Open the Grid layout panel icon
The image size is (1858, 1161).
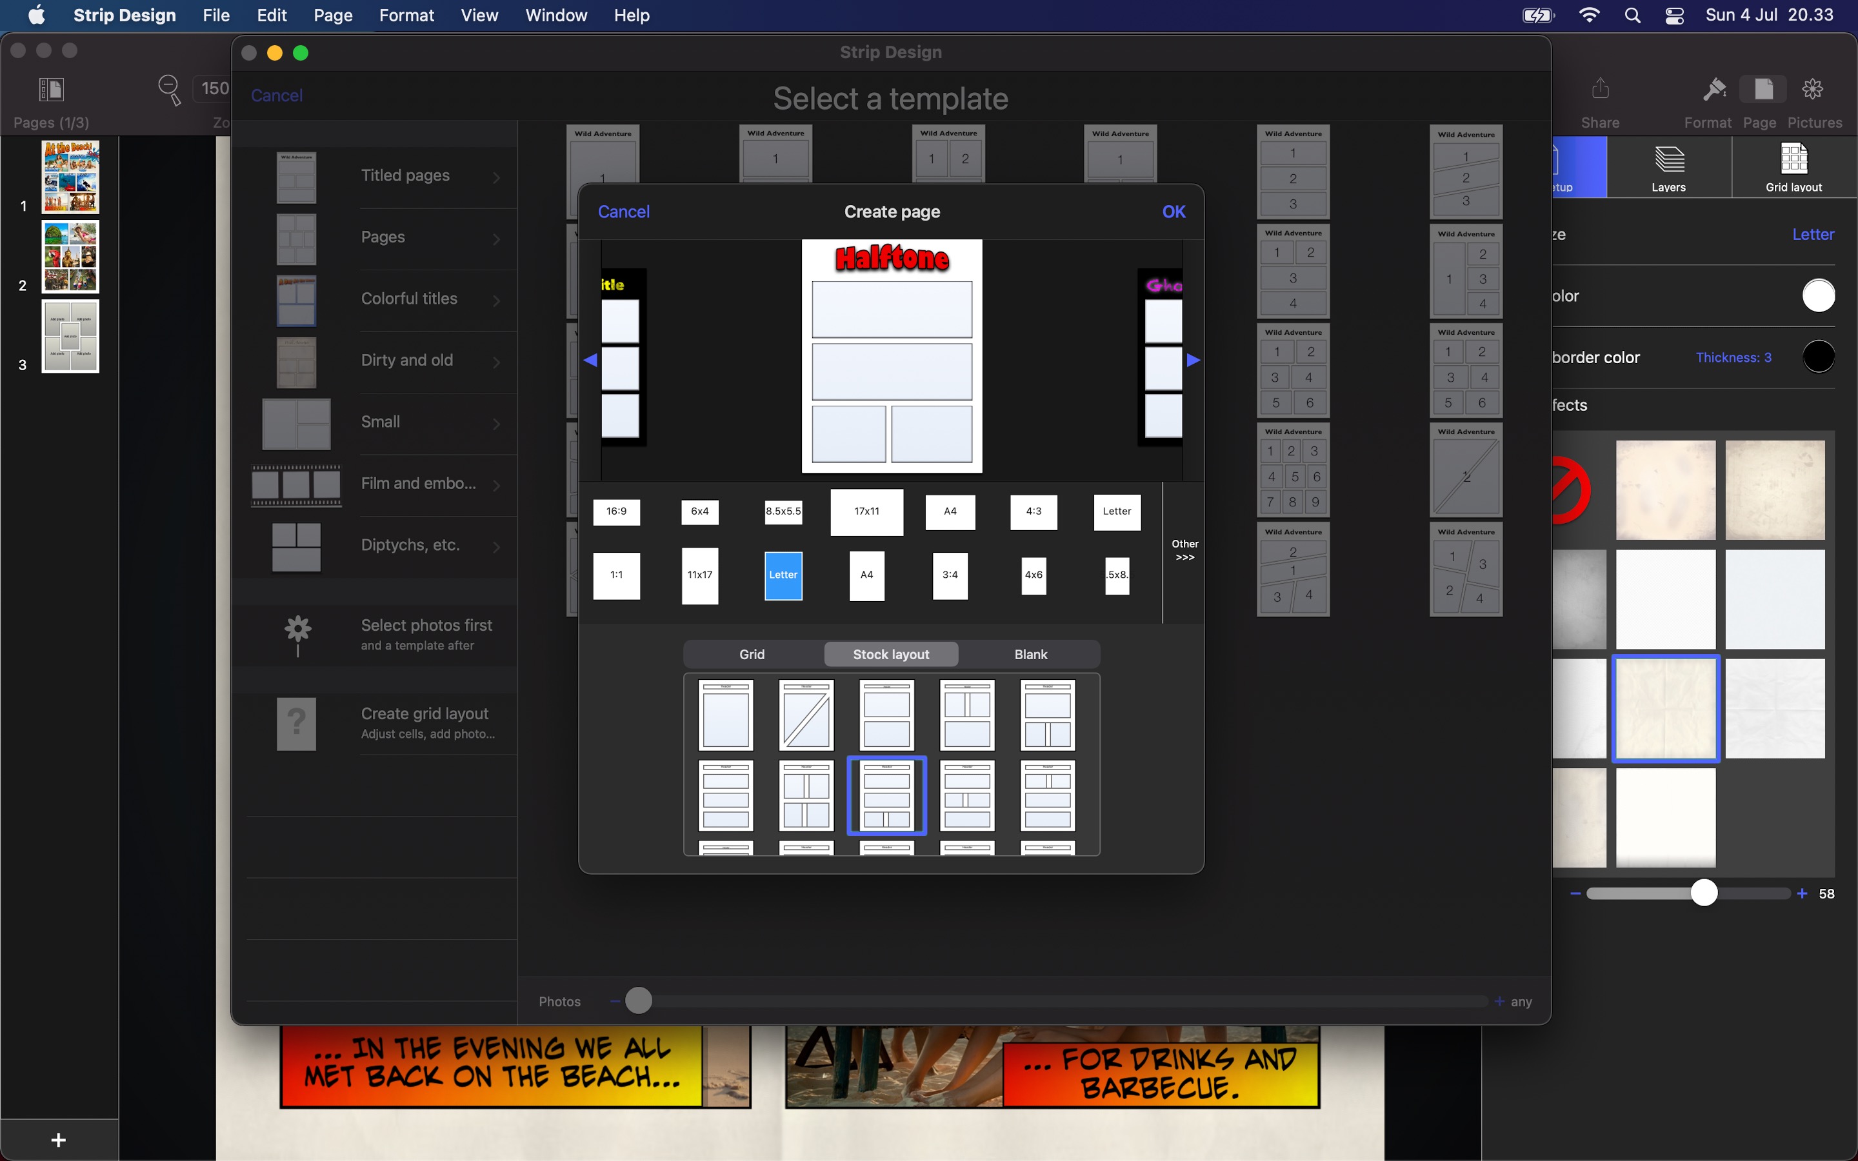pyautogui.click(x=1793, y=159)
